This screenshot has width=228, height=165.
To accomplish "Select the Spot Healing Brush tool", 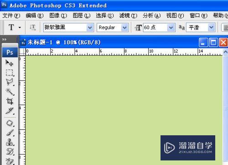I will [10, 123].
